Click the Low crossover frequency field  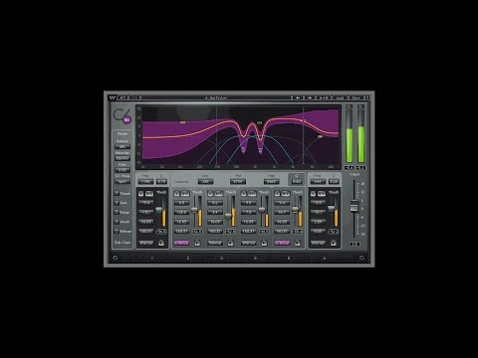pos(205,182)
